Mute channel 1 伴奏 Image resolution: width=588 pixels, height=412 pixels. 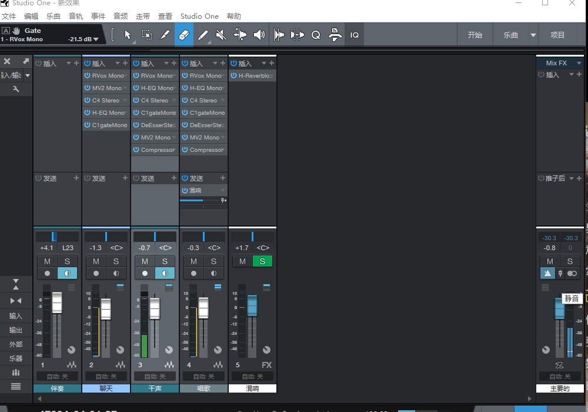47,261
